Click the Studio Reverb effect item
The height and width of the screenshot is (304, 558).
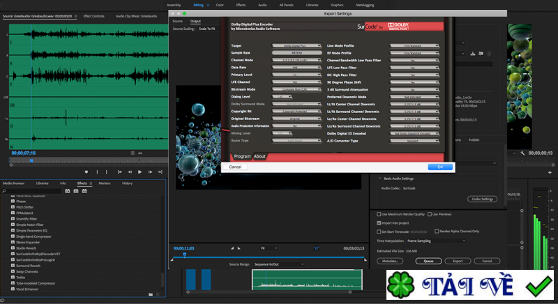[26, 248]
